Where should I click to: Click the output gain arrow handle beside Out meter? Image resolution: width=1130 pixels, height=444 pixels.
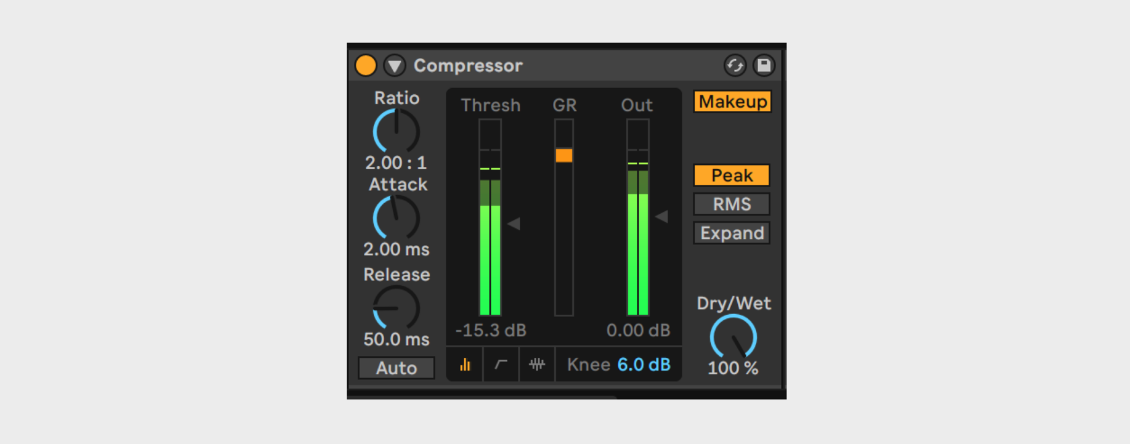[661, 217]
